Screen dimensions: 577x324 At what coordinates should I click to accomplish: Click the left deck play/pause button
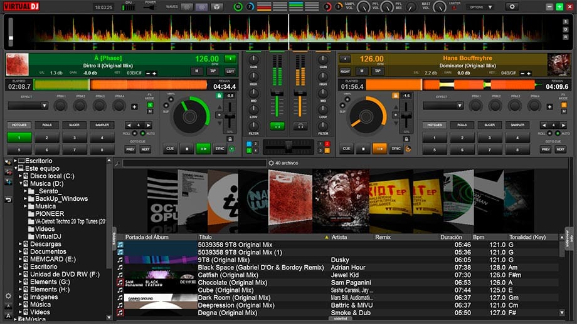coord(203,149)
